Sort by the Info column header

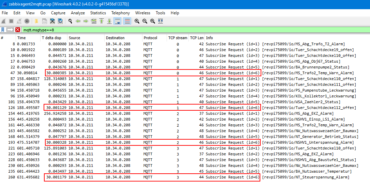click(x=287, y=38)
